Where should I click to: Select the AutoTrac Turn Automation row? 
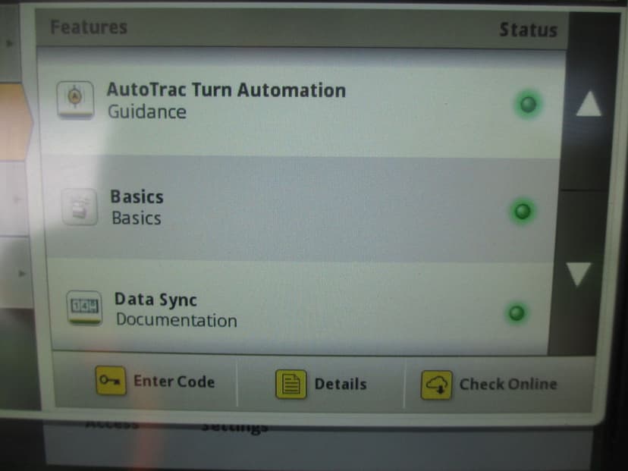point(300,102)
